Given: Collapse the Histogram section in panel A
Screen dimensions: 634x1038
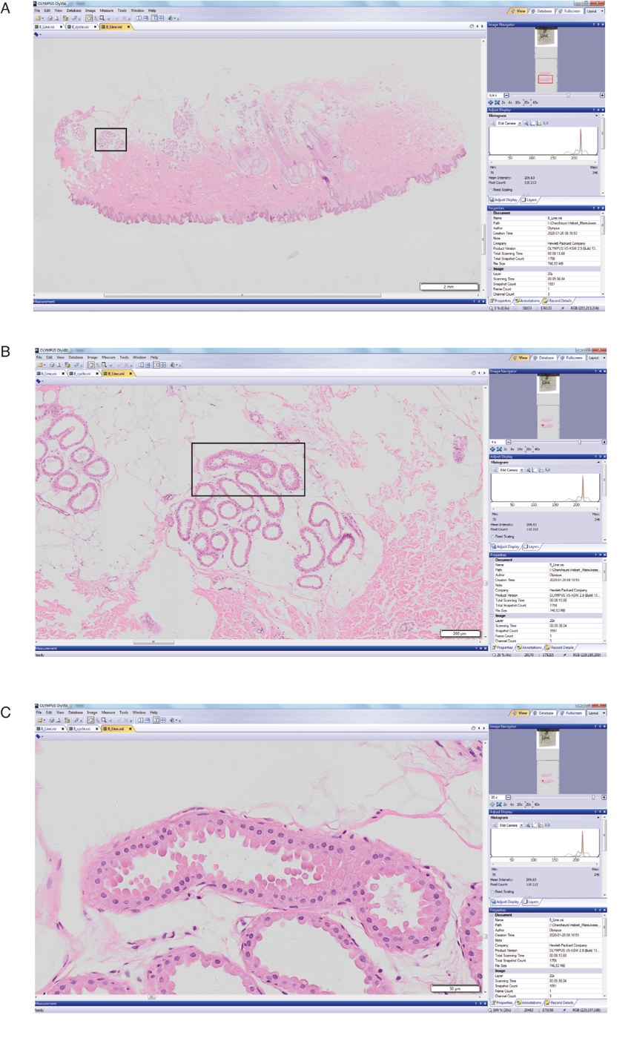Looking at the screenshot, I should pyautogui.click(x=598, y=116).
